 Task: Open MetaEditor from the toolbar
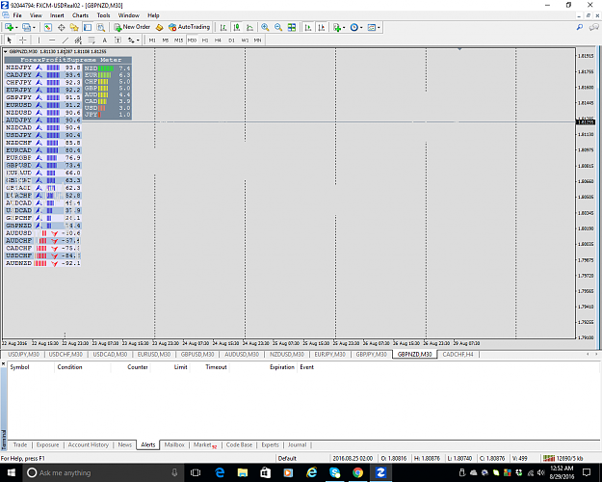click(159, 27)
